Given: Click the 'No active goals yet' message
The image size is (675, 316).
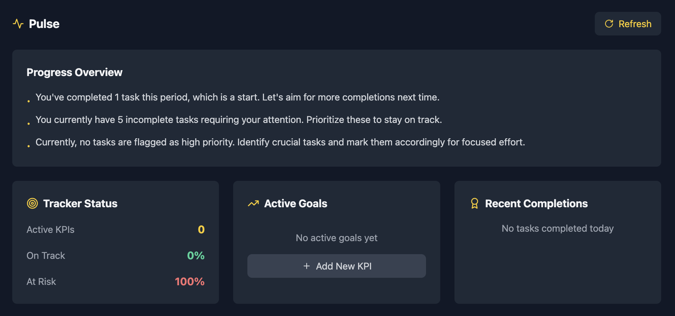Looking at the screenshot, I should [x=337, y=238].
